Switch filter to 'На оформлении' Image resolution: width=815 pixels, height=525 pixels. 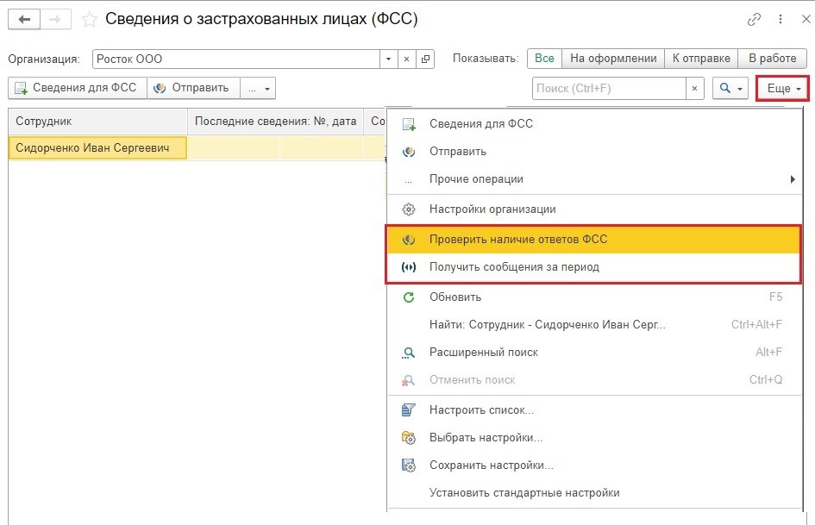613,59
